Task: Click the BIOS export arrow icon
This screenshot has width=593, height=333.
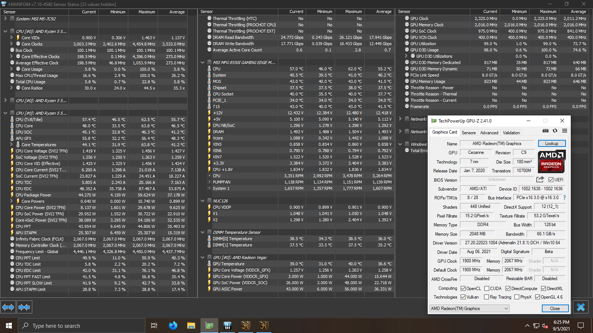Action: click(x=540, y=179)
